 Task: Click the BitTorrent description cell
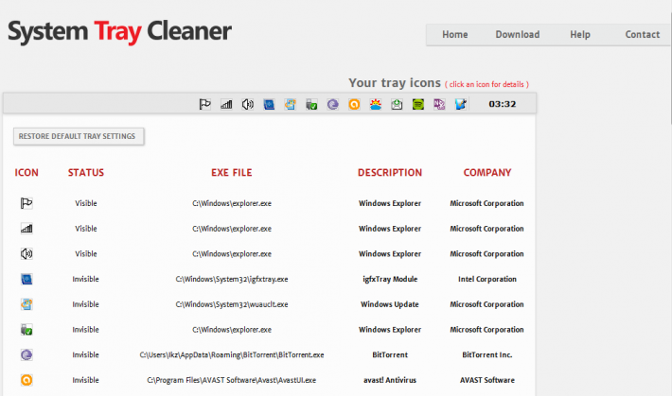(x=390, y=355)
